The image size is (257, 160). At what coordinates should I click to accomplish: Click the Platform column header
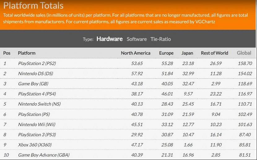click(27, 53)
